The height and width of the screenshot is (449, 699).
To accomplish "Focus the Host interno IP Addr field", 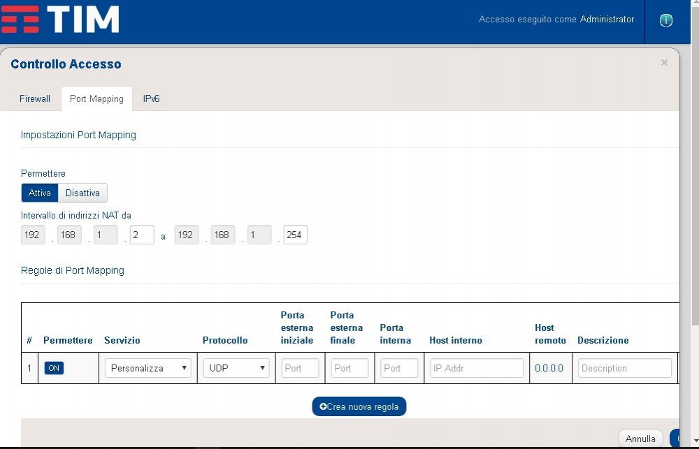I will [477, 368].
